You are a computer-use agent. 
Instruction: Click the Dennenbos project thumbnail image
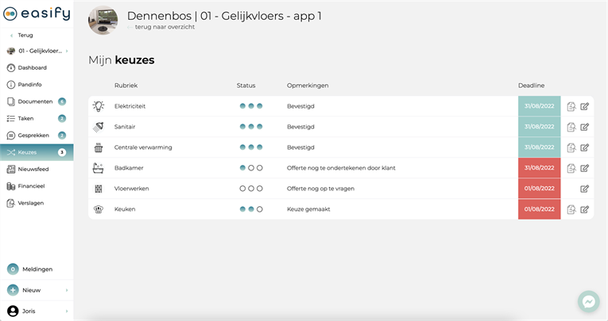pos(103,21)
